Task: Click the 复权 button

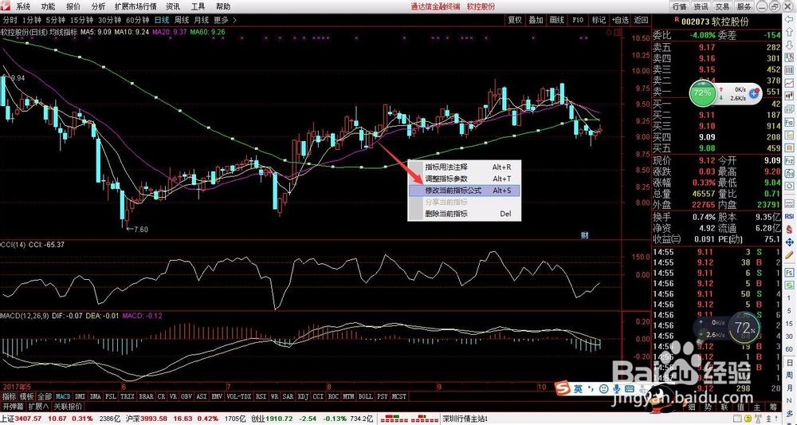Action: [x=515, y=21]
